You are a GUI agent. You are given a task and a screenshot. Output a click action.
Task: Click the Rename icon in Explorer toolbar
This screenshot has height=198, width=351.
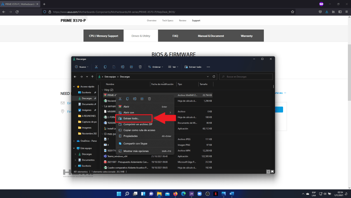122,67
